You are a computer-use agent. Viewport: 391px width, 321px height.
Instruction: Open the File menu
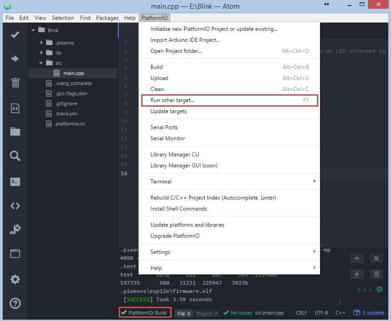click(10, 18)
